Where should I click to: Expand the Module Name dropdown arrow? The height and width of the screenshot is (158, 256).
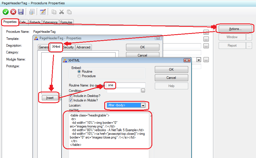[199, 60]
